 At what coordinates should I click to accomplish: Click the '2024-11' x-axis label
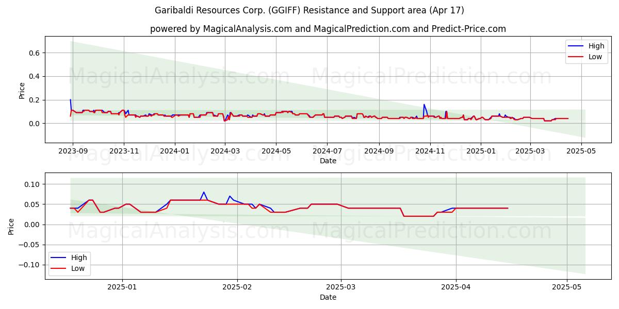click(430, 151)
